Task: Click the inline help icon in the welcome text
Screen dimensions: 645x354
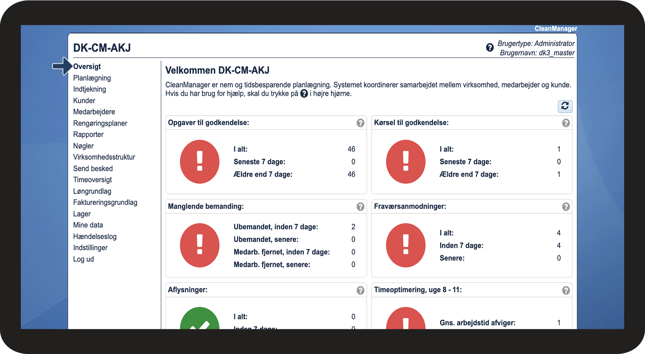Action: [304, 94]
